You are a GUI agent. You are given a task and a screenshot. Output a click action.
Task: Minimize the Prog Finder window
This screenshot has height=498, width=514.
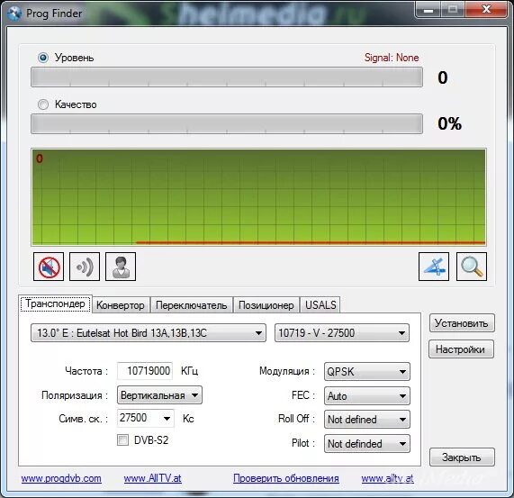428,10
